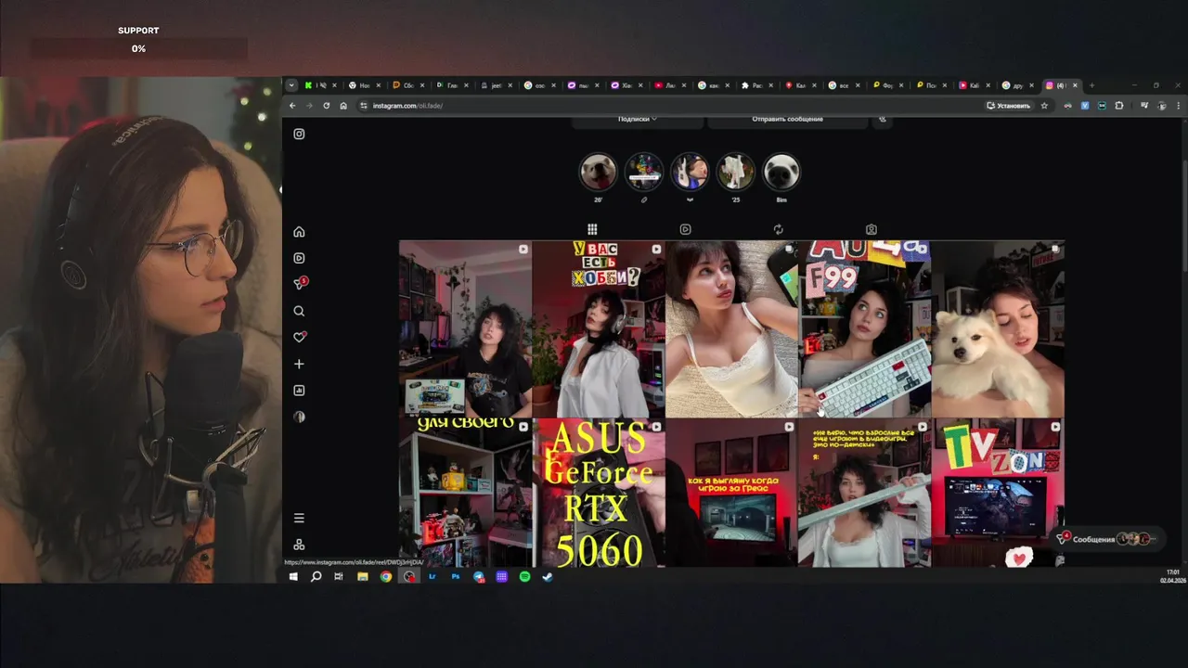Open the floating Сообщения messages pill
The height and width of the screenshot is (668, 1188).
(1108, 539)
